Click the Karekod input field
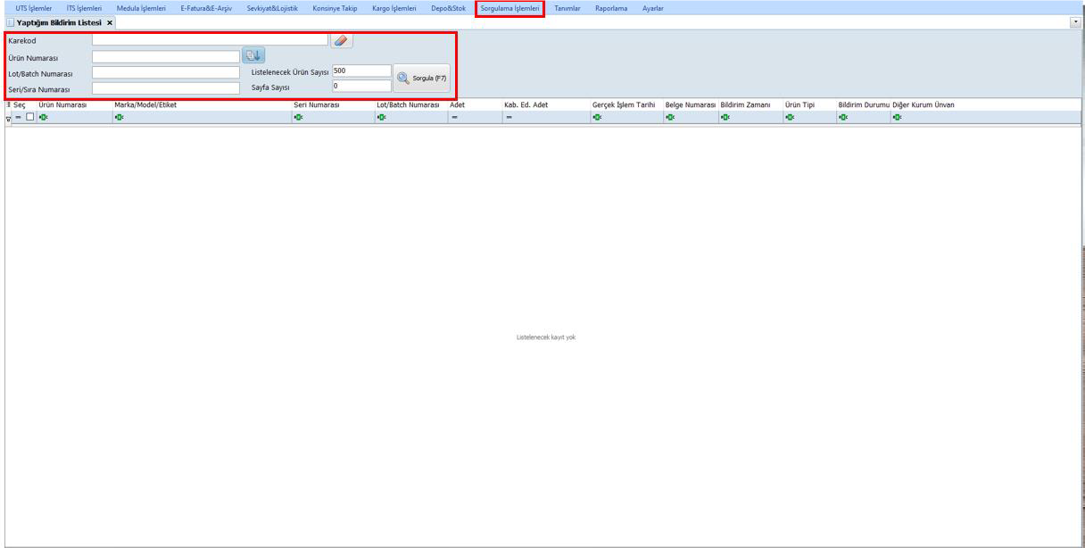1085x548 pixels. click(210, 40)
